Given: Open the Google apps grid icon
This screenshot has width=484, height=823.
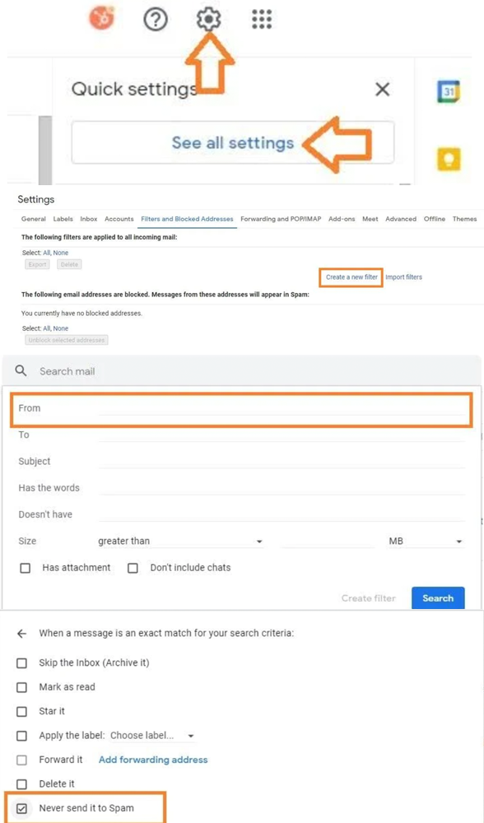Looking at the screenshot, I should (x=262, y=20).
